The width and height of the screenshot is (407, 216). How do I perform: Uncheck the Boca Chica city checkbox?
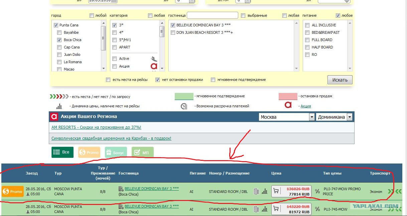pyautogui.click(x=59, y=40)
